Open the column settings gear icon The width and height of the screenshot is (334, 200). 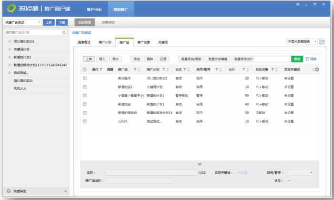point(317,70)
